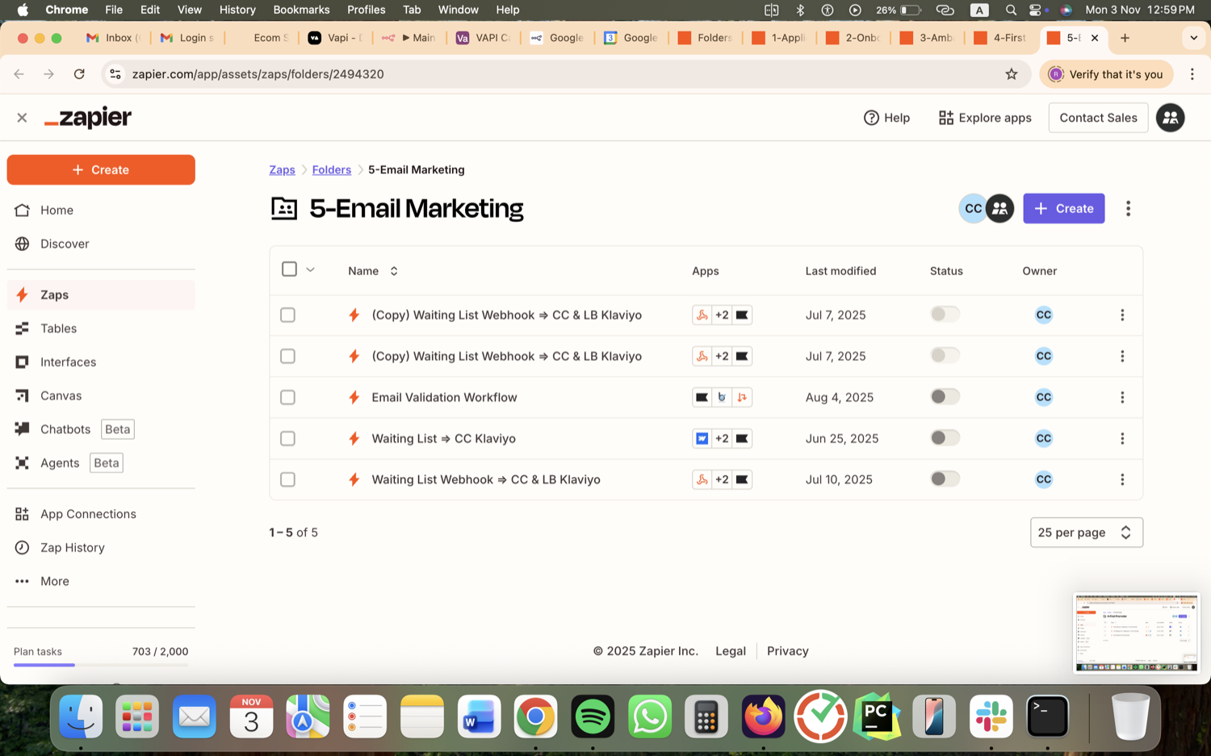Open a new Chrome tab
This screenshot has height=756, width=1211.
click(1125, 38)
